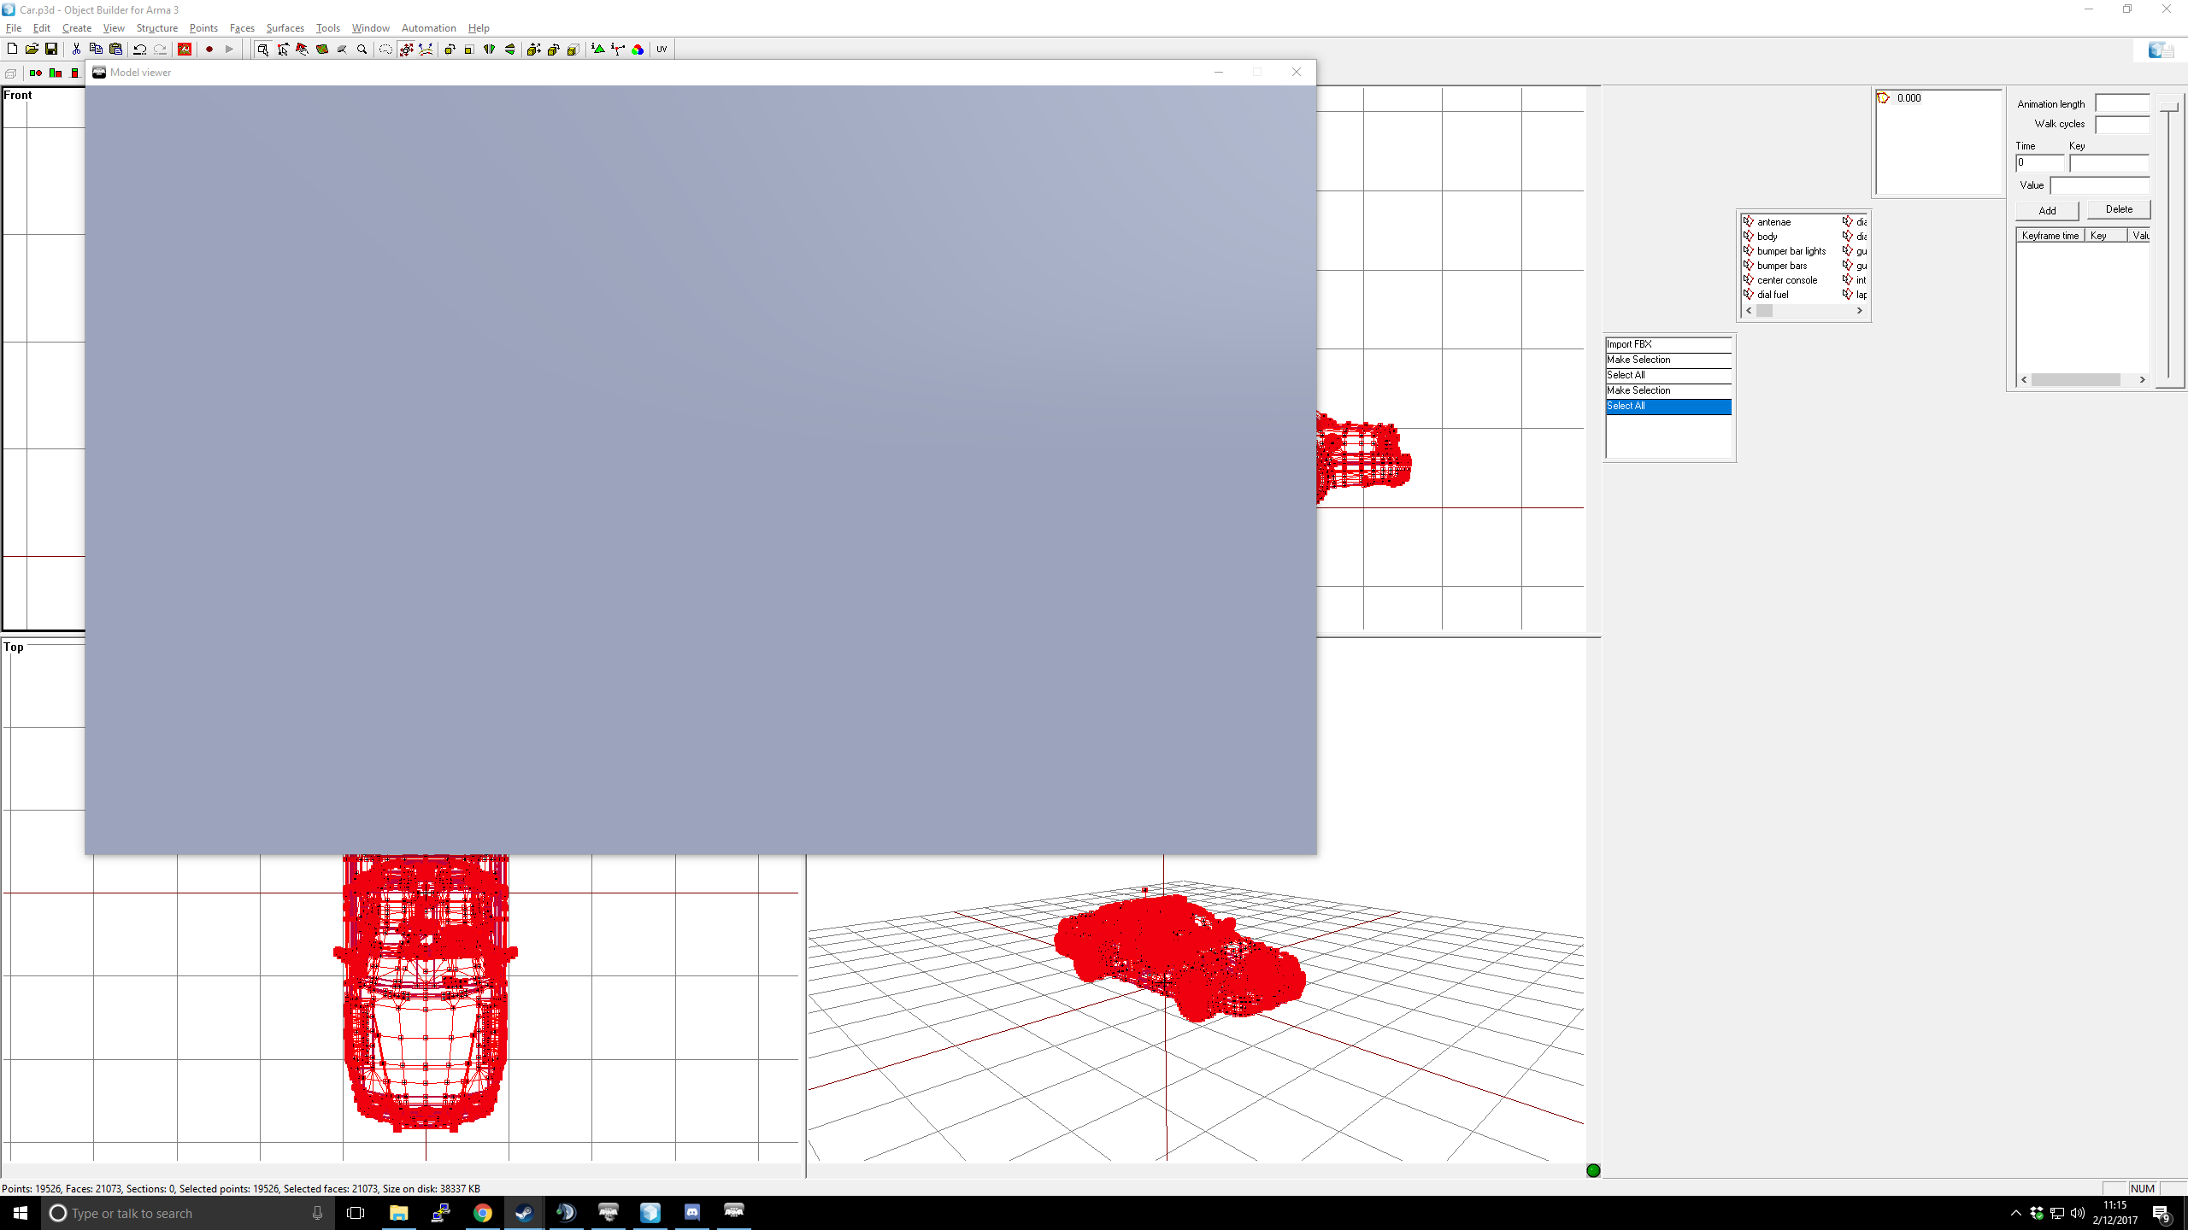Toggle the select objects tool button
2188x1230 pixels.
tap(262, 50)
